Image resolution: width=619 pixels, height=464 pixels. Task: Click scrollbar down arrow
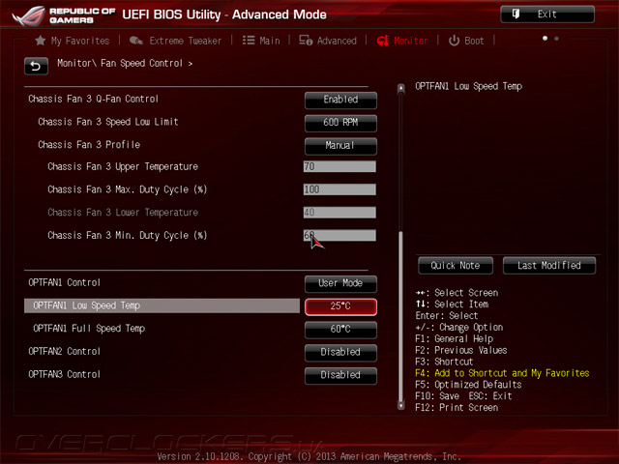pyautogui.click(x=400, y=405)
